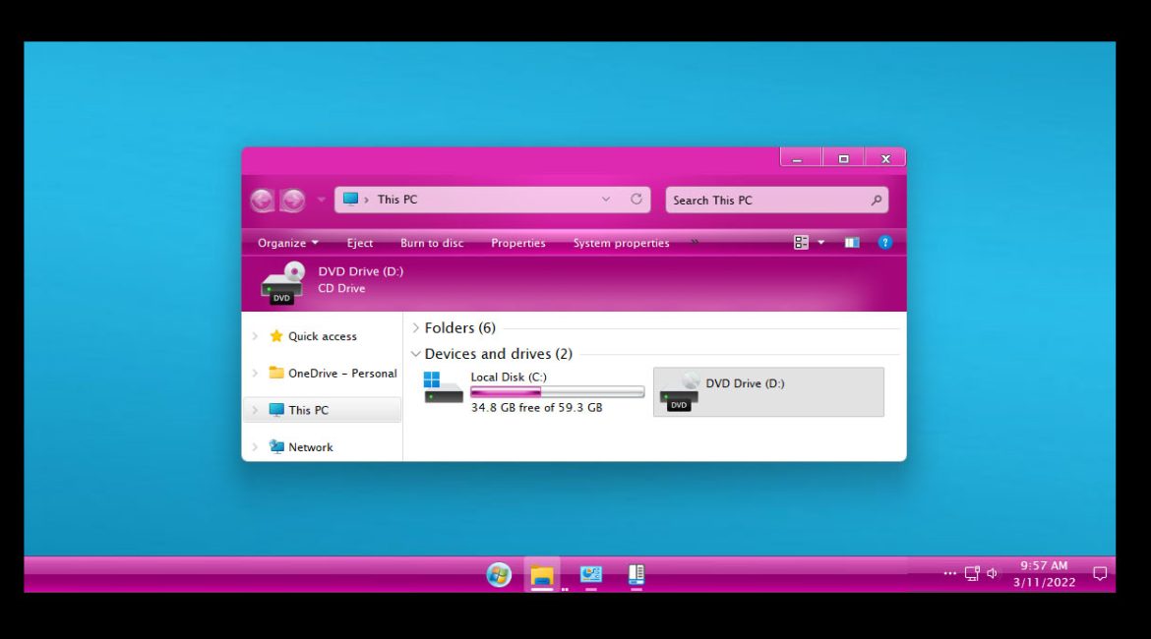
Task: Toggle the preview pane icon
Action: [x=852, y=243]
